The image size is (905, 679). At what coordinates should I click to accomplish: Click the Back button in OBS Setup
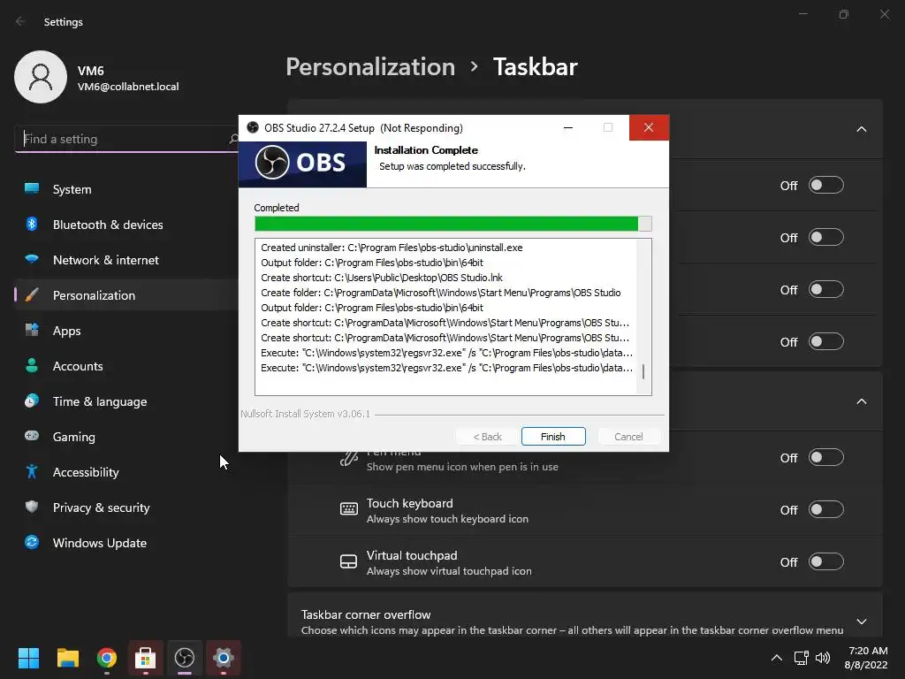(x=487, y=437)
